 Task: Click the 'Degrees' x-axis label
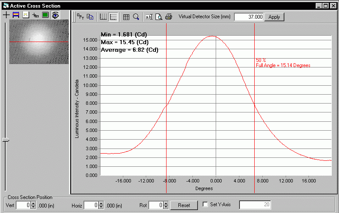point(204,188)
